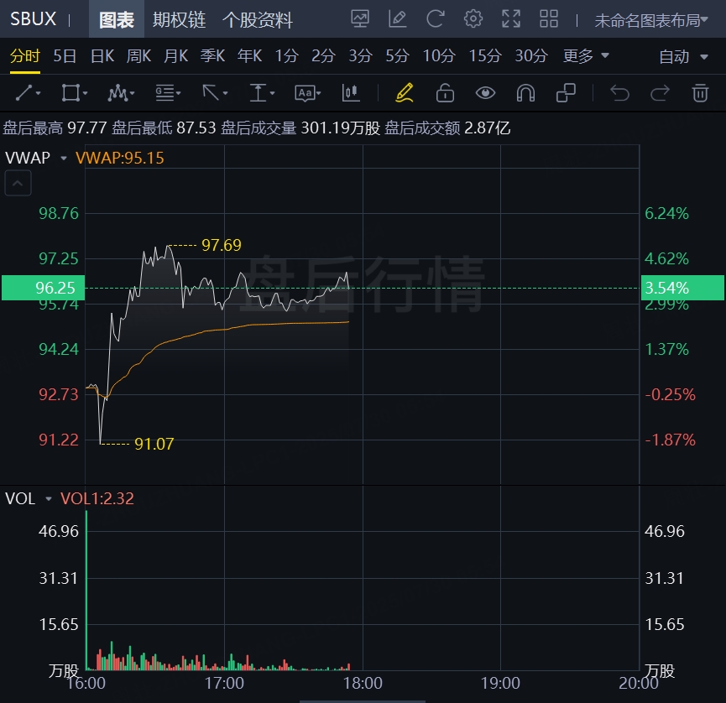Click the SBUX ticker symbol
Screen dimensions: 726x703
(34, 19)
